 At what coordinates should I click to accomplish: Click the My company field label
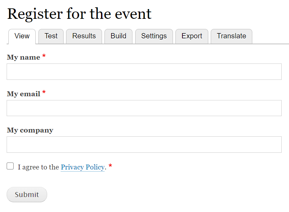click(30, 130)
